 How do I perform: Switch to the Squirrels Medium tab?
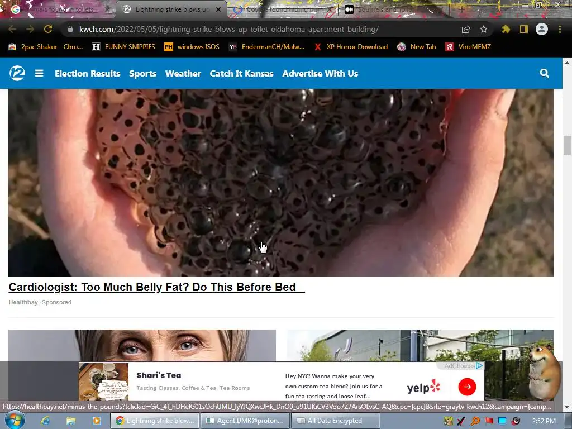tap(394, 9)
